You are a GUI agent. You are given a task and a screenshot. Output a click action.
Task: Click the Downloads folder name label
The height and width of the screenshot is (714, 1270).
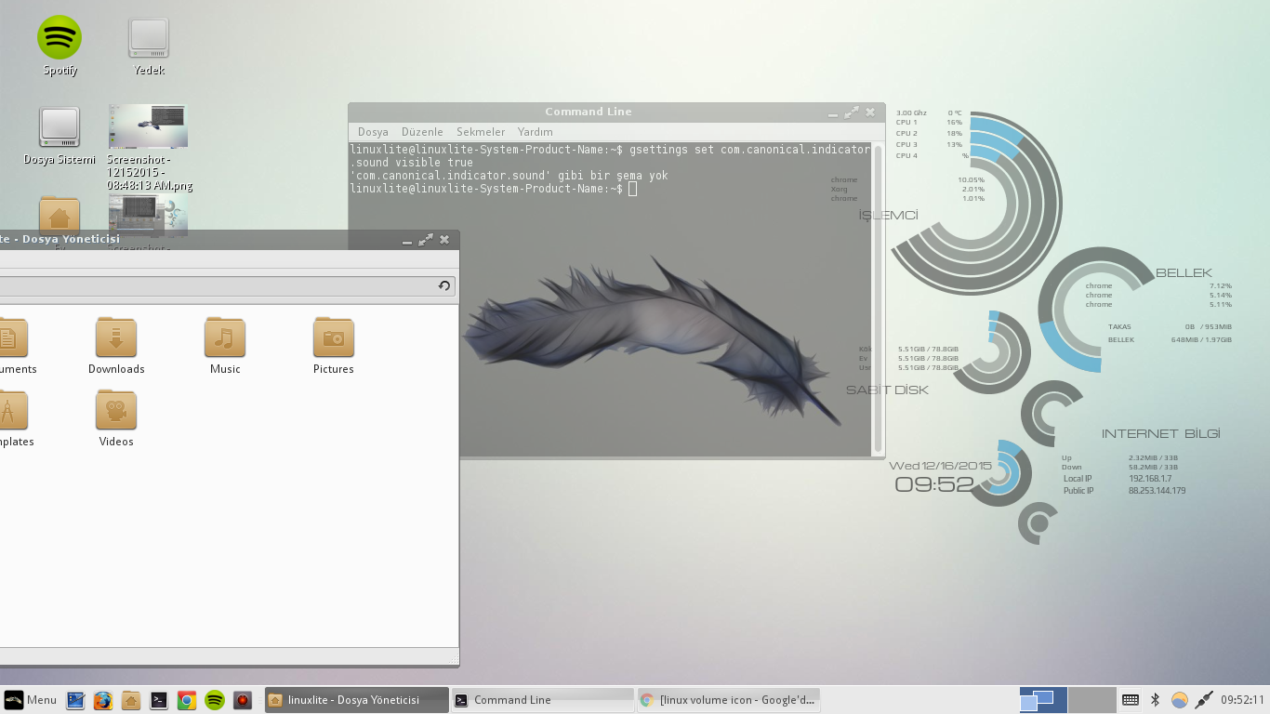[x=116, y=369]
